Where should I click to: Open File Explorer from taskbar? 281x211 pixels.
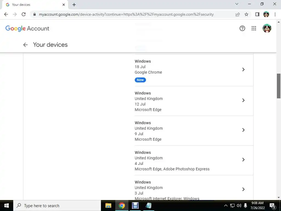pyautogui.click(x=108, y=206)
